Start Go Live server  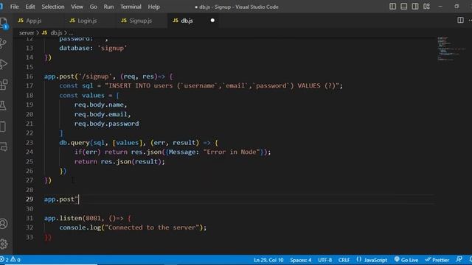[406, 260]
